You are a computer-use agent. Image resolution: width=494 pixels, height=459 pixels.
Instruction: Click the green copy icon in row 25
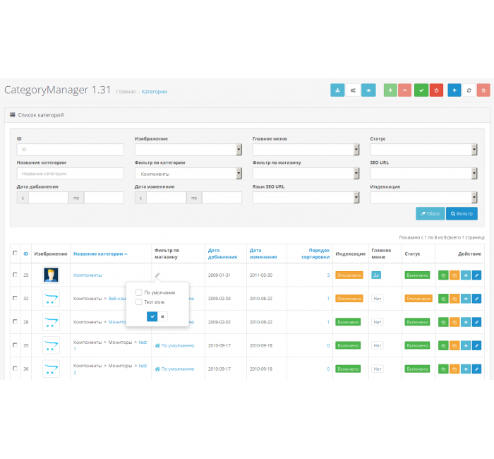pos(443,275)
